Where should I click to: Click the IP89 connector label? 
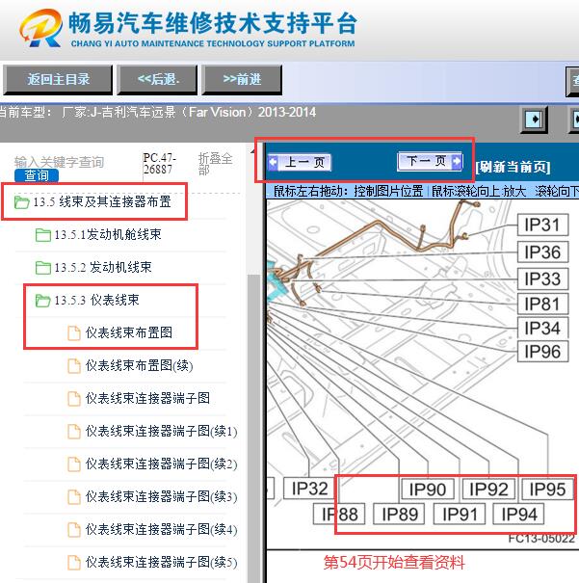click(399, 515)
